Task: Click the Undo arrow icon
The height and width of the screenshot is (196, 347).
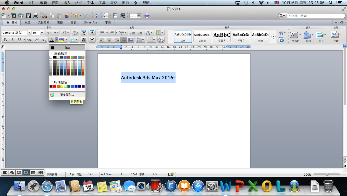Action: click(x=76, y=16)
